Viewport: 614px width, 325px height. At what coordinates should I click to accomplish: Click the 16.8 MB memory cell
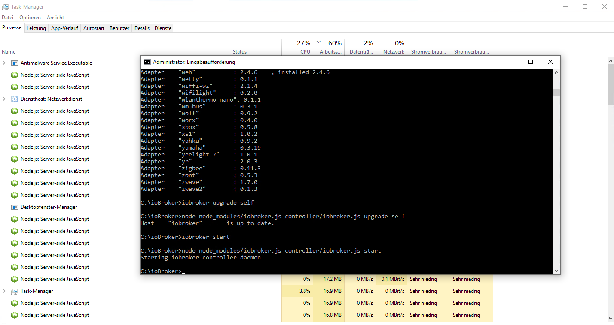[x=329, y=315]
